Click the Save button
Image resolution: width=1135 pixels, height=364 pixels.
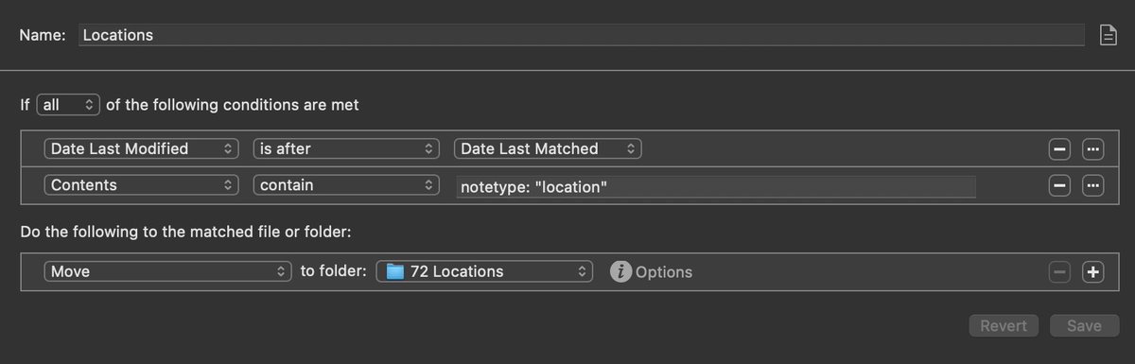point(1084,325)
